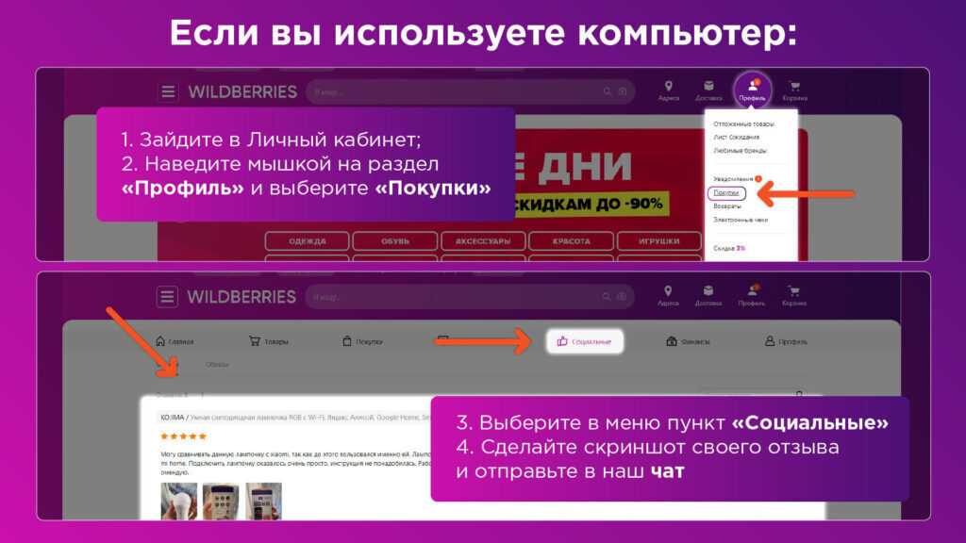Switch to Главная tab with home icon
Image resolution: width=966 pixels, height=543 pixels.
[175, 341]
